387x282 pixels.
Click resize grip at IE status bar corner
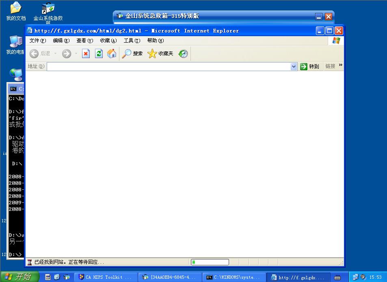[341, 263]
